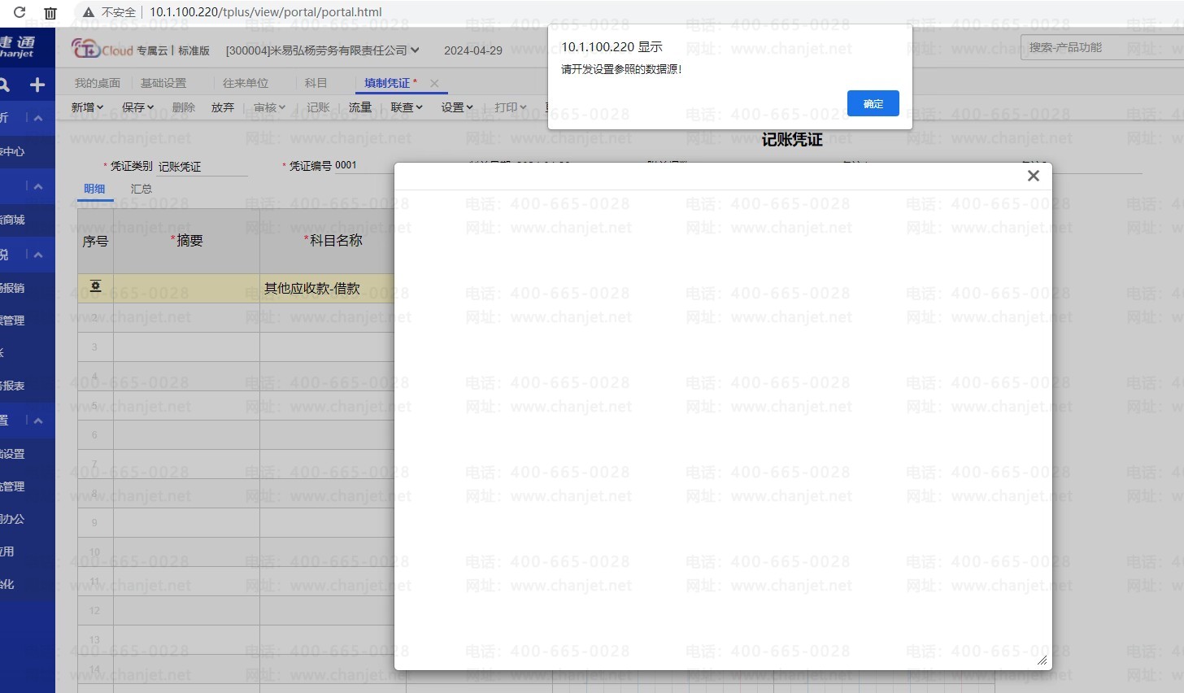
Task: Close the blank popup with X
Action: 1034,176
